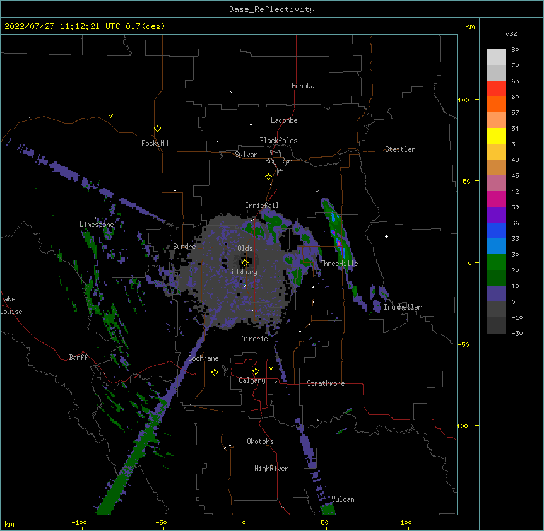
Task: Click the white asterisk marker above Limestone
Action: click(x=97, y=218)
